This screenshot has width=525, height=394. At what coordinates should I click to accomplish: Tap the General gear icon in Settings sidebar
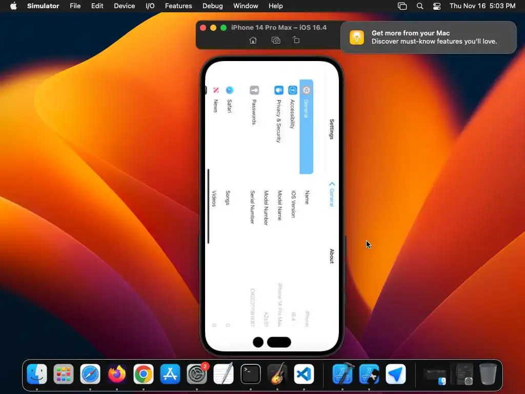coord(307,90)
